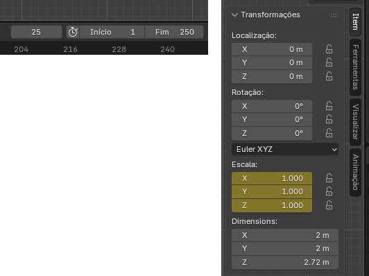Viewport: 369px width, 276px height.
Task: Click frame 240 on the timeline ruler
Action: [168, 49]
